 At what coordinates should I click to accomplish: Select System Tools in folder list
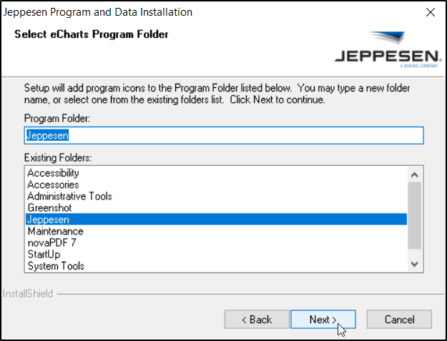pyautogui.click(x=56, y=266)
